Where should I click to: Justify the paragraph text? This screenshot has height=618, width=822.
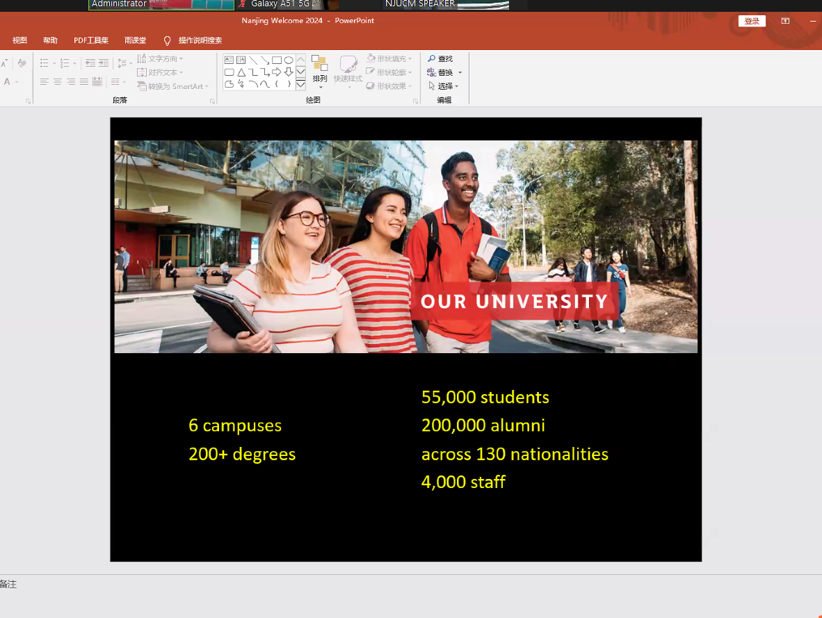click(84, 82)
